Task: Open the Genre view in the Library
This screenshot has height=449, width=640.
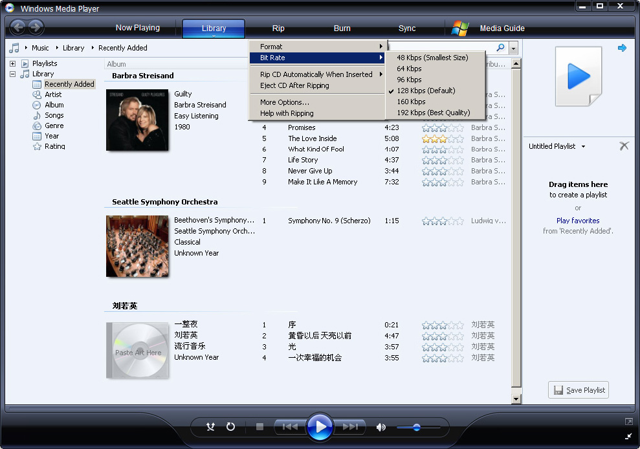Action: pos(54,126)
